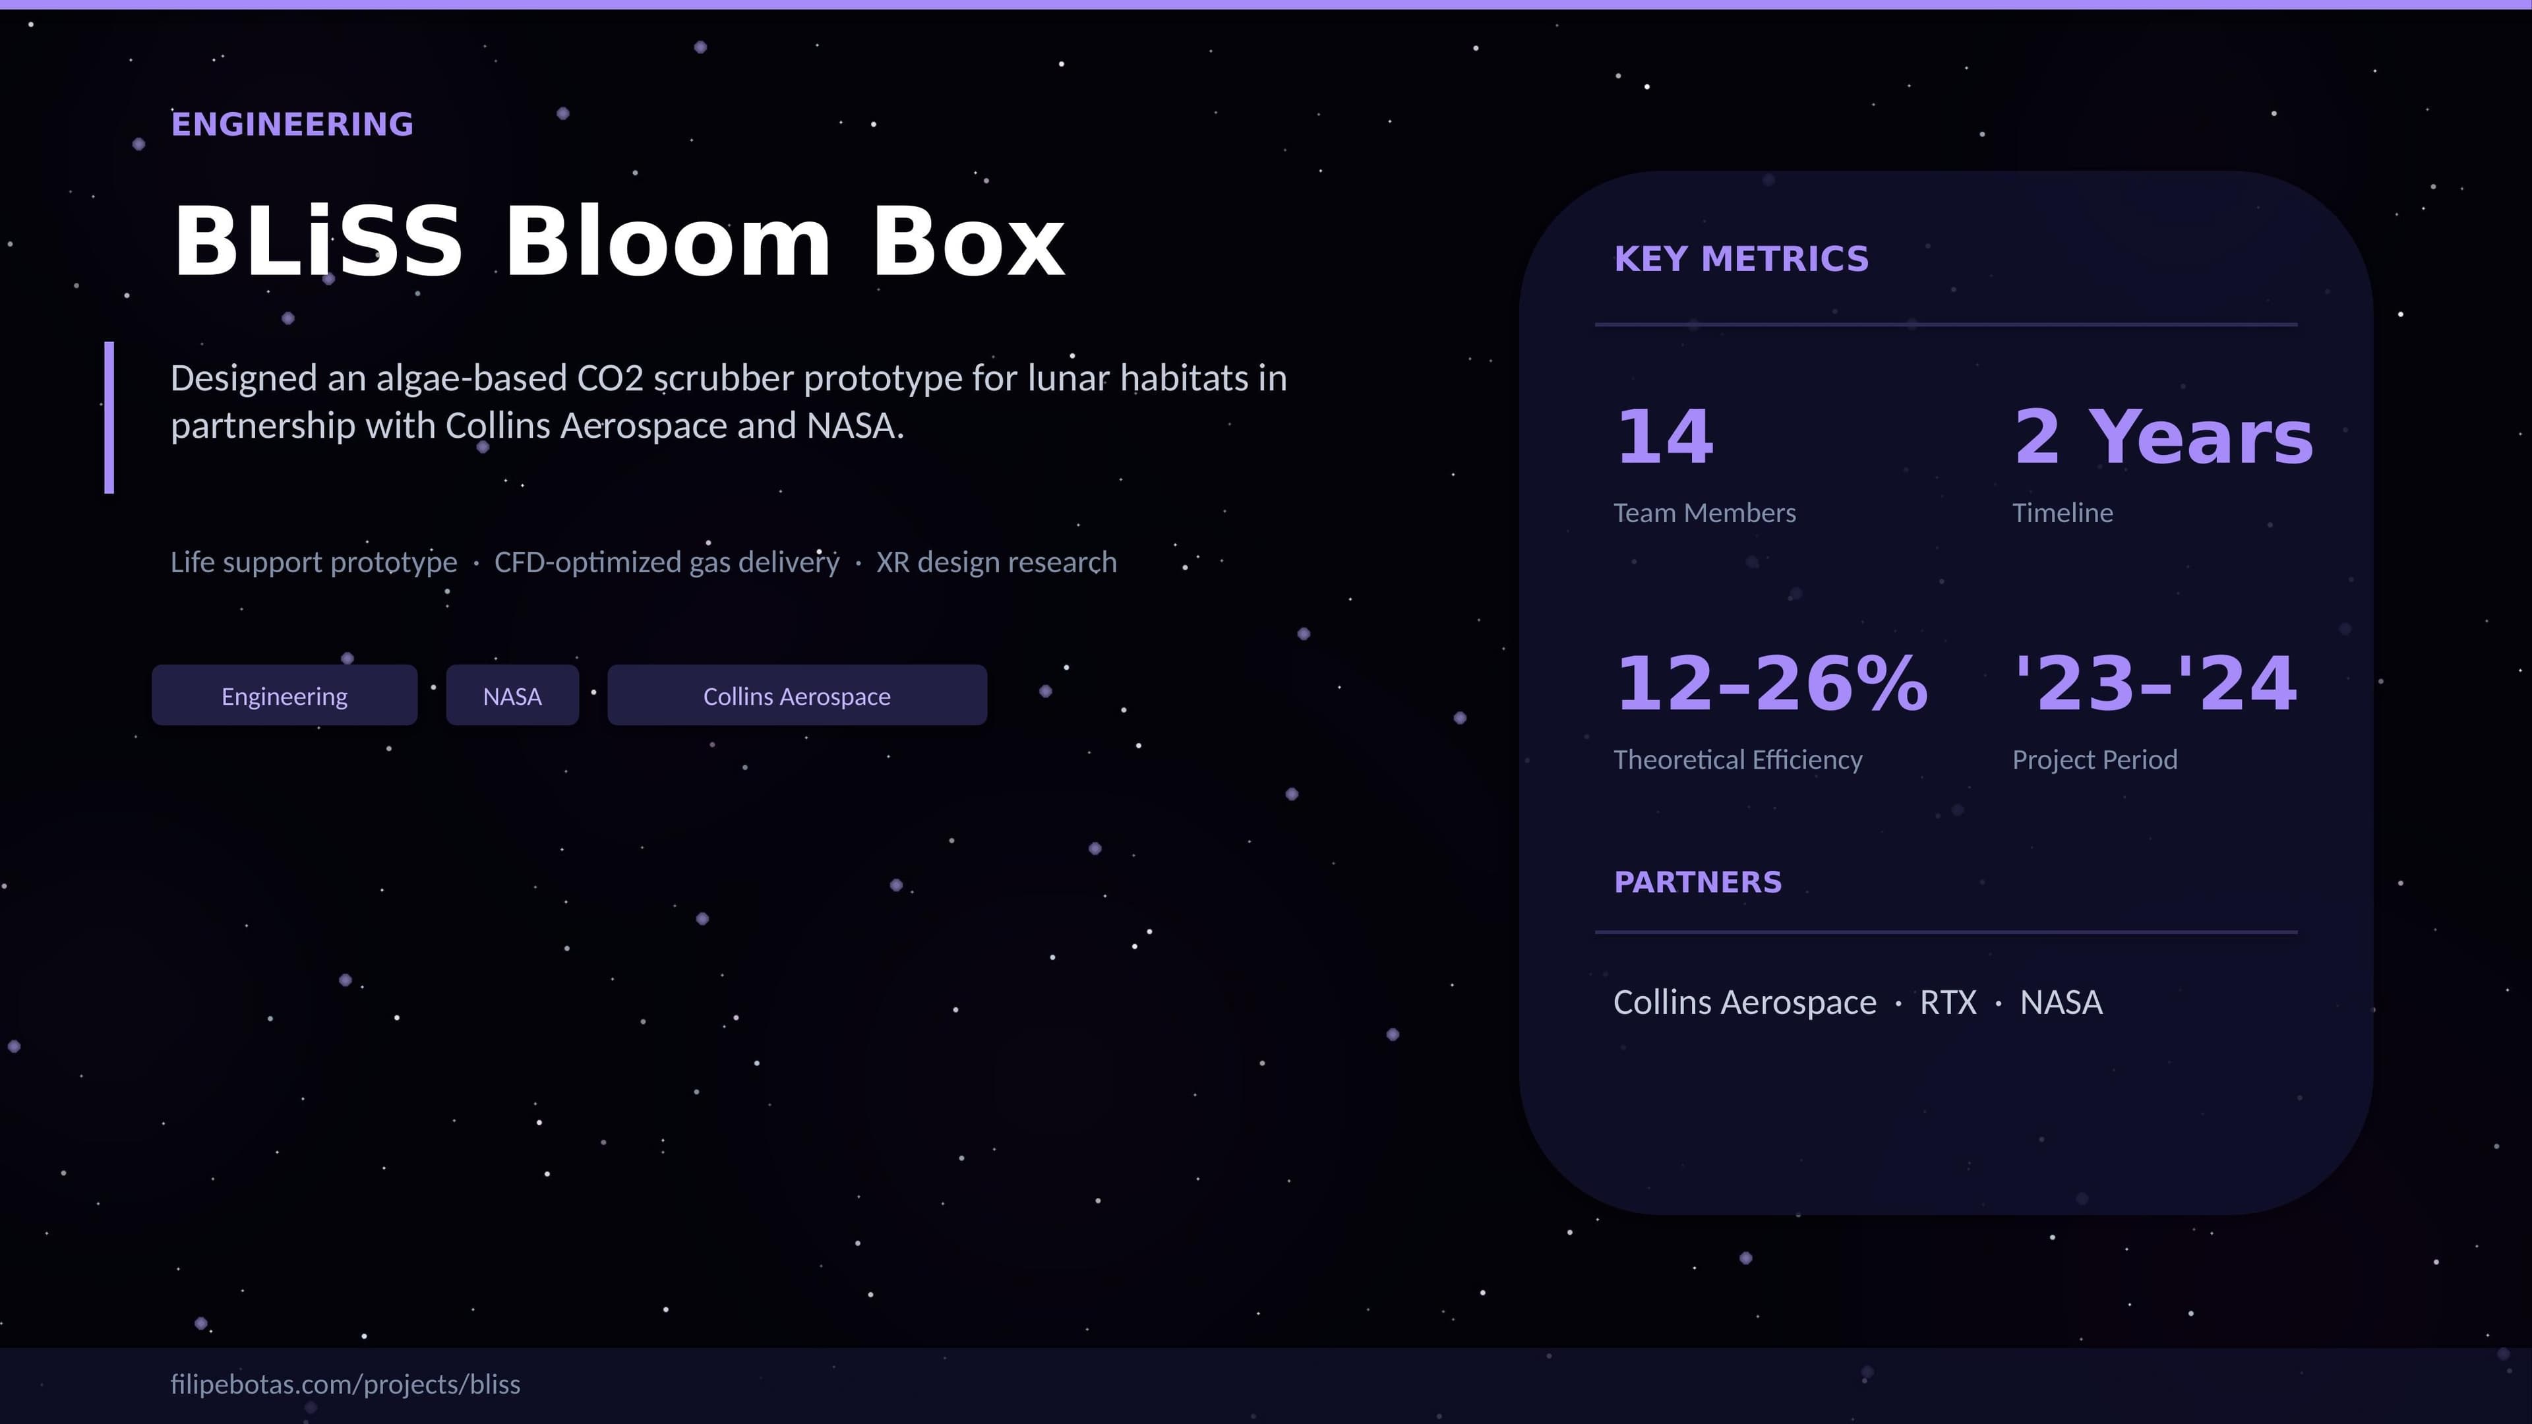The width and height of the screenshot is (2532, 1424).
Task: Click the PARTNERS section heading
Action: click(x=1697, y=883)
